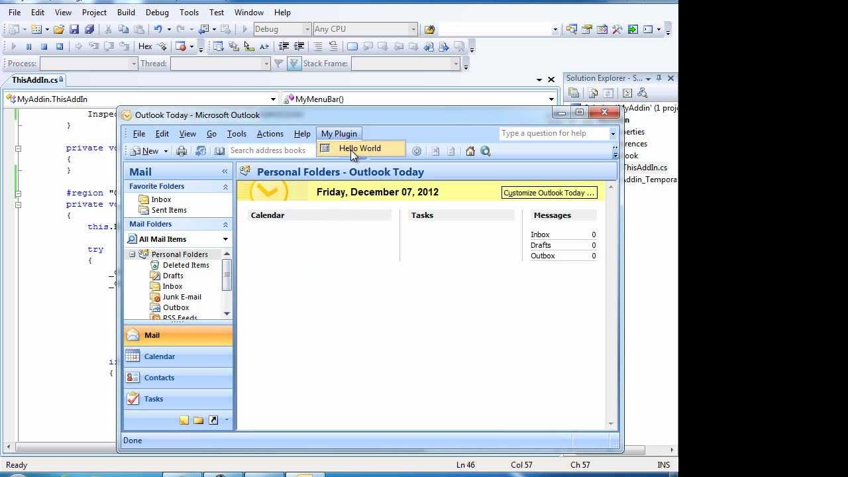
Task: Switch to Contacts in navigation pane
Action: (x=178, y=378)
